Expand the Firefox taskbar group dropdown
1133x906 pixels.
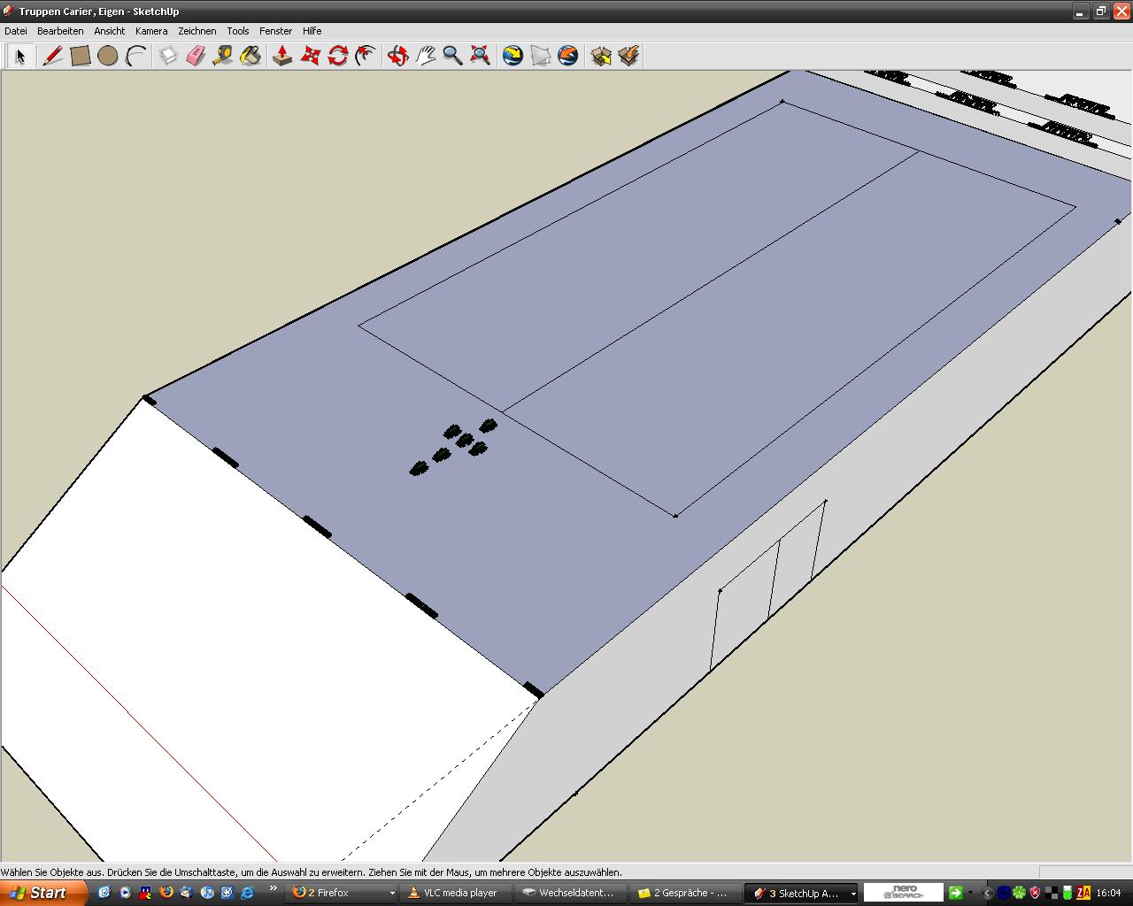[392, 894]
